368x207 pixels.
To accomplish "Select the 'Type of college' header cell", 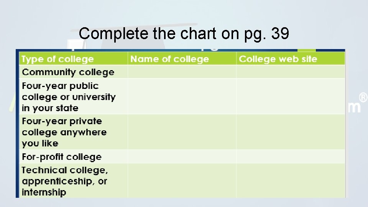I will click(73, 58).
